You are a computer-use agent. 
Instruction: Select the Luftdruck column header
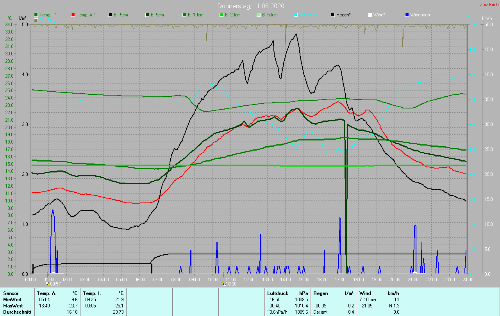[277, 293]
